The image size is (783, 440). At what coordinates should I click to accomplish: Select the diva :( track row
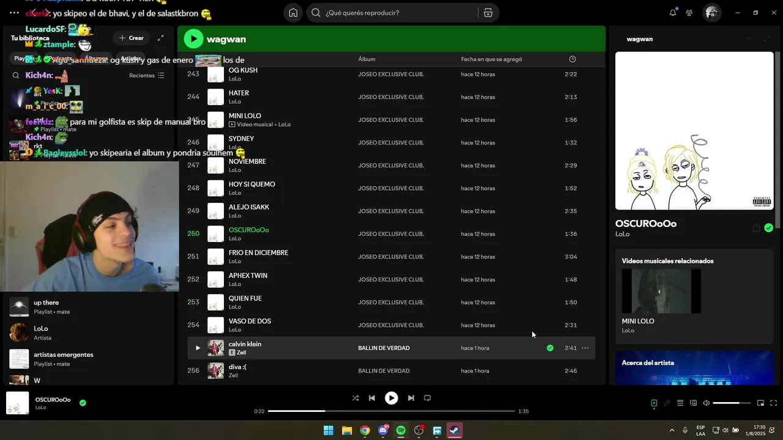[391, 370]
